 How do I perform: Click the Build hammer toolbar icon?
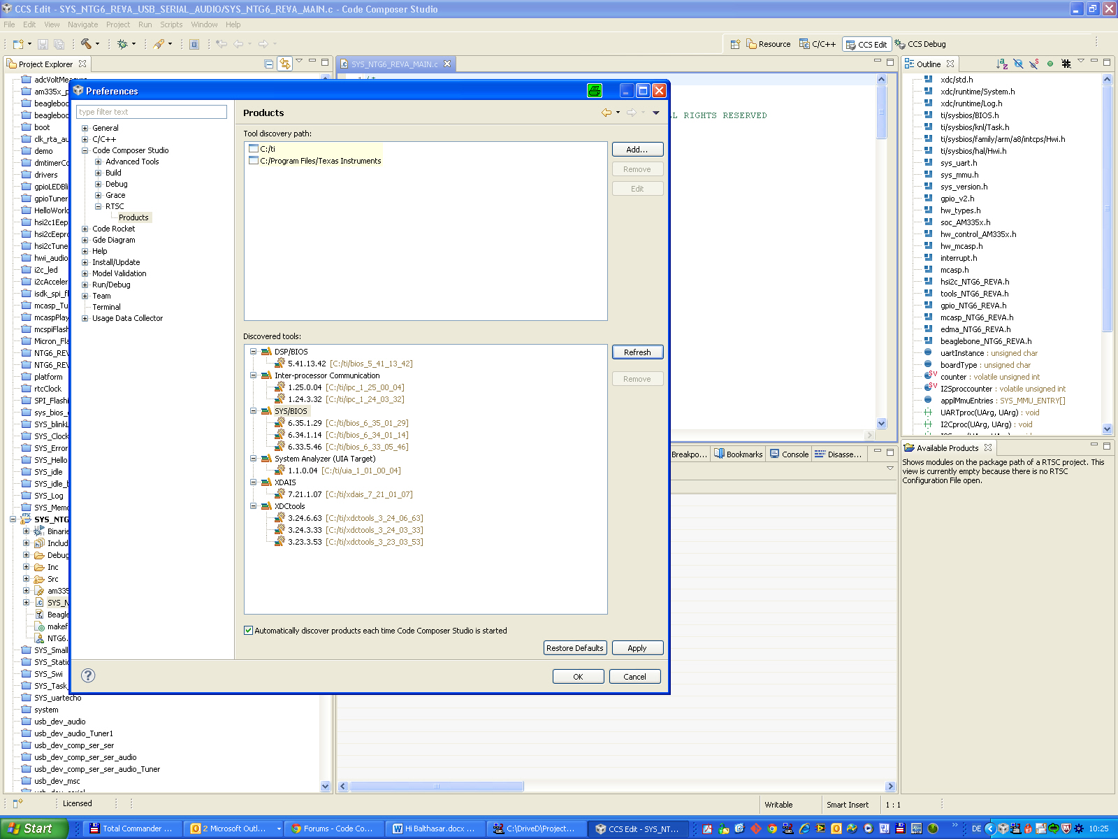86,44
